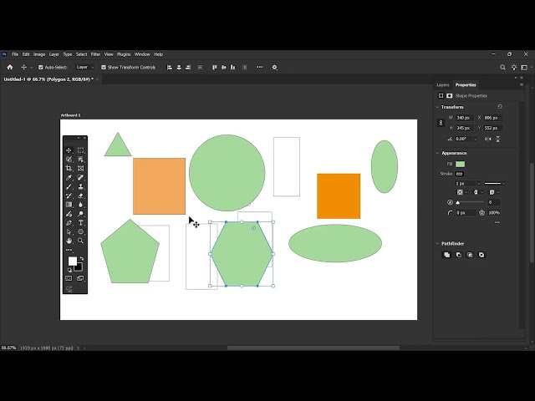This screenshot has height=401, width=535.
Task: Click the number of sides slider handle
Action: 458,202
